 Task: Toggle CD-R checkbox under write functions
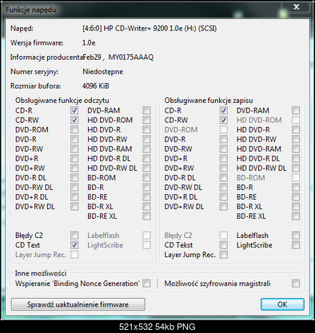224,110
